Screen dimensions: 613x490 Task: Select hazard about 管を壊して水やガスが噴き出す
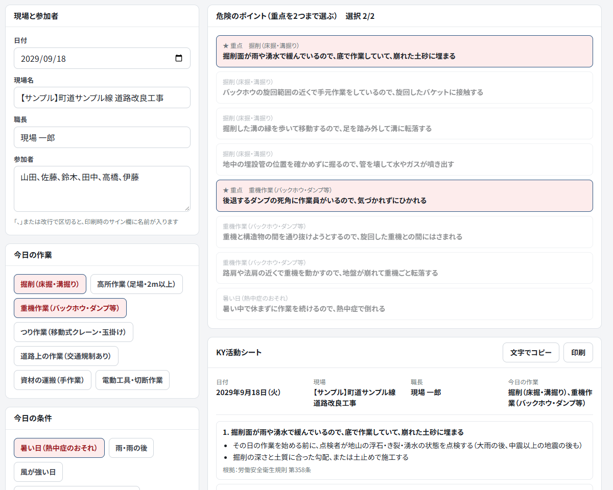pos(405,159)
